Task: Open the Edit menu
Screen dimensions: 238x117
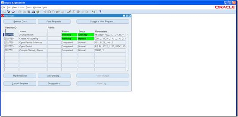Action: 9,7
